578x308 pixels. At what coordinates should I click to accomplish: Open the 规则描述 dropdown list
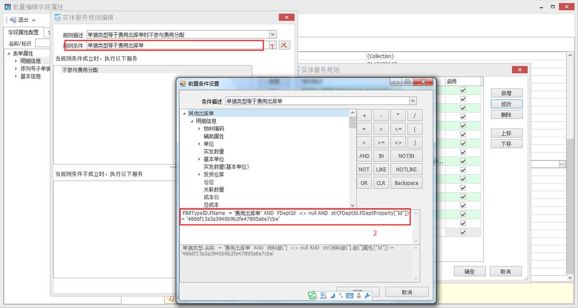(273, 34)
